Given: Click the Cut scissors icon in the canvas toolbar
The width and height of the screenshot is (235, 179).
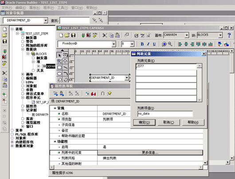Looking at the screenshot, I should click(x=105, y=35).
